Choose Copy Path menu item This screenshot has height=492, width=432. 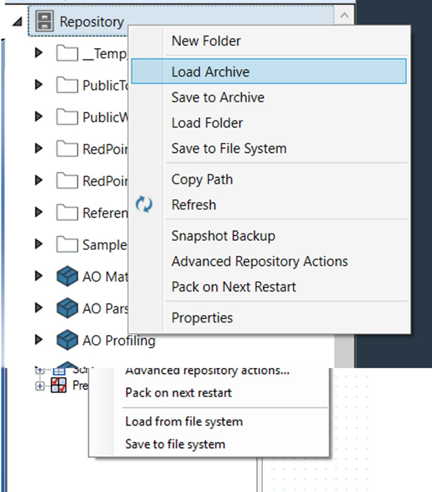202,179
